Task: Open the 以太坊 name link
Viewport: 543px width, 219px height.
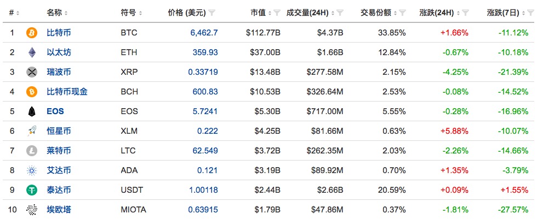Action: pyautogui.click(x=59, y=52)
